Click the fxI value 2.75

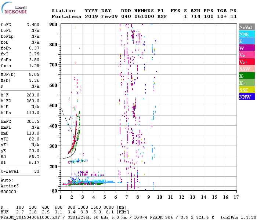[x=34, y=54]
